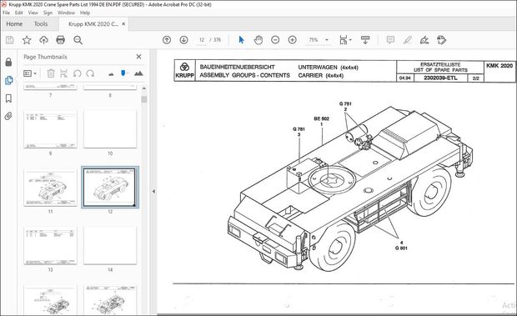Collapse the navigation pane with arrow
The image size is (517, 316).
coord(153,191)
